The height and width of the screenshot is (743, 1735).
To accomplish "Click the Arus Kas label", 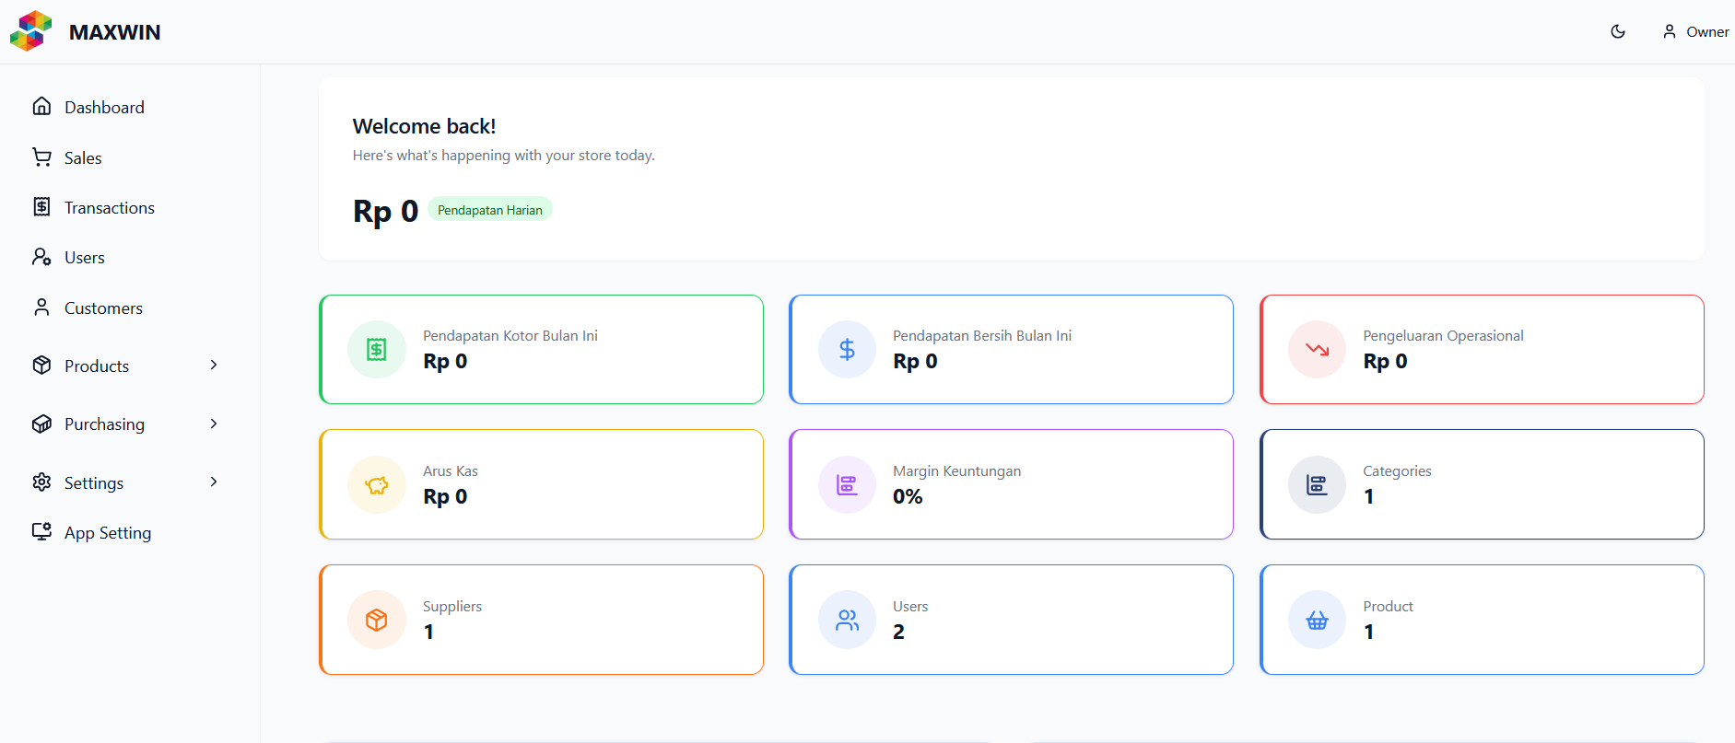I will point(451,471).
